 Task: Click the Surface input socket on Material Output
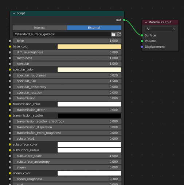[142, 35]
